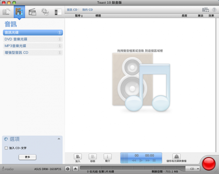Click the fast forward button
219x174 pixels.
(x=148, y=160)
